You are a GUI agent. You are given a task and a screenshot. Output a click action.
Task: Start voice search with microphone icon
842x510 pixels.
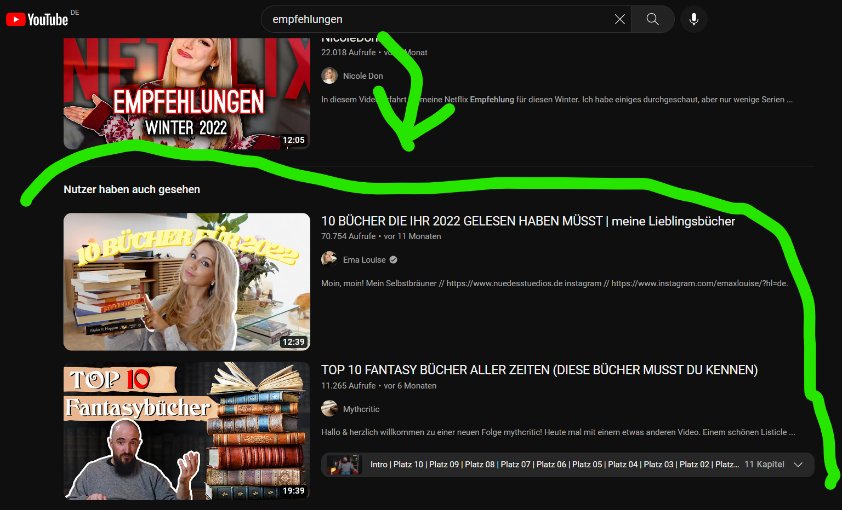(693, 19)
